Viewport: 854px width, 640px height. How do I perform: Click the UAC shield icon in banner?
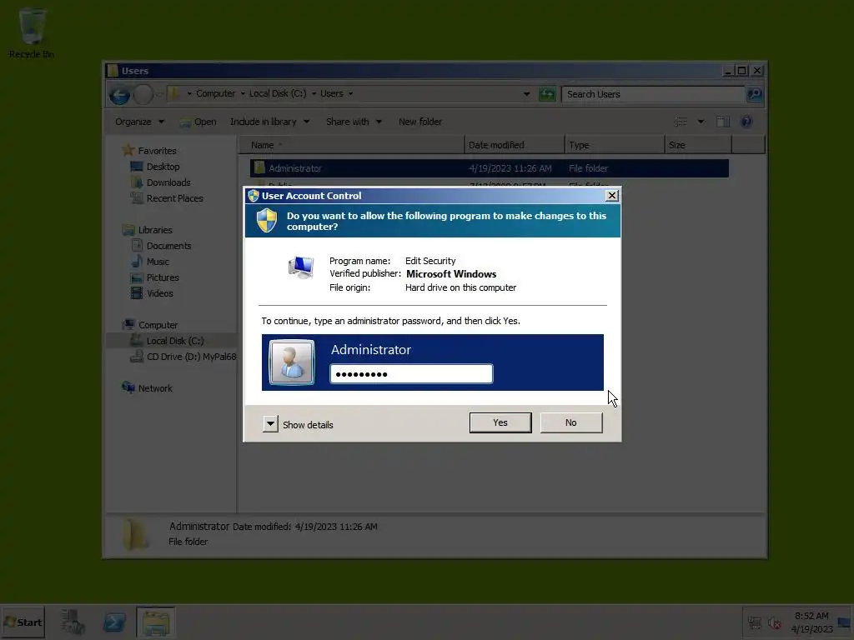point(267,221)
